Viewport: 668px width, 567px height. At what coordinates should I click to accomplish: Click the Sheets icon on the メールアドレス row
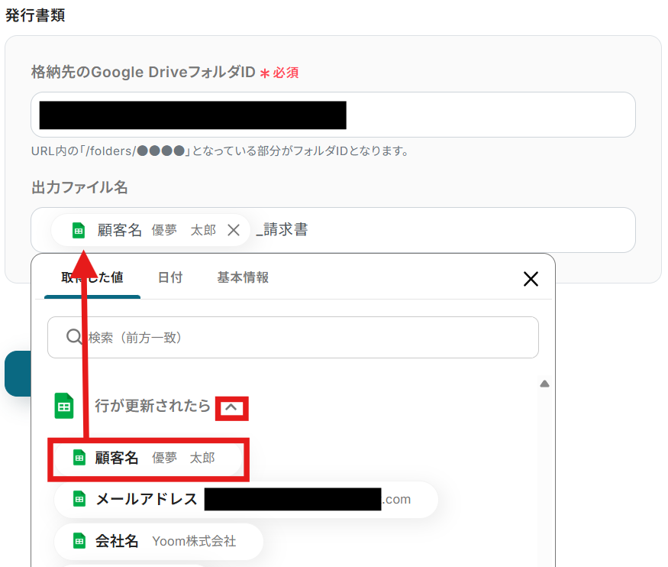(x=79, y=499)
